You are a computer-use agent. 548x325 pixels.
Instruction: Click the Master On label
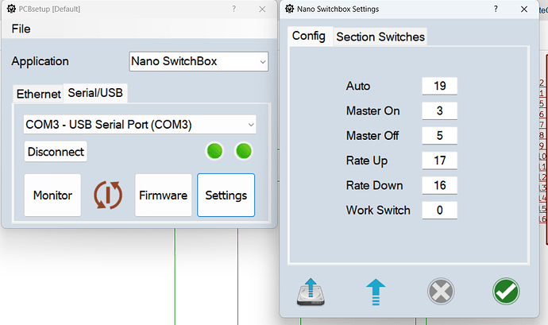coord(373,111)
